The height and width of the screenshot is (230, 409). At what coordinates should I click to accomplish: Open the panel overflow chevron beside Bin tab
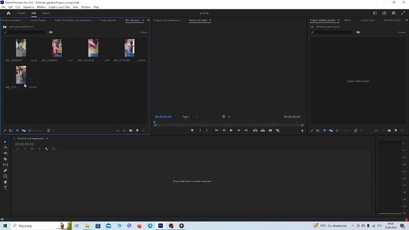coord(148,20)
